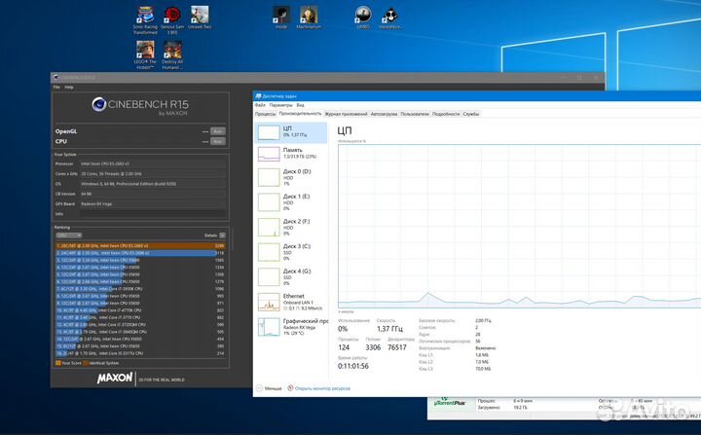Open the Вид menu
This screenshot has width=701, height=435.
coord(301,105)
